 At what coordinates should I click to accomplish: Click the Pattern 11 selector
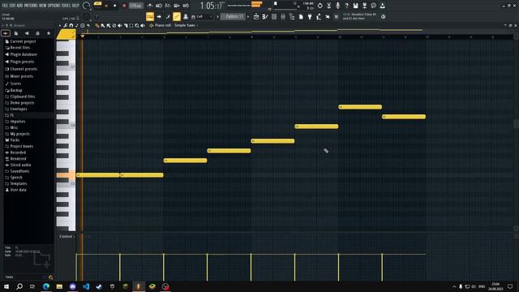click(234, 16)
